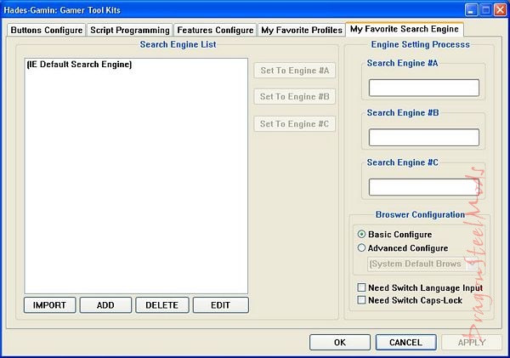The height and width of the screenshot is (358, 510).
Task: Focus the Search Engine #B text box
Action: coord(423,138)
